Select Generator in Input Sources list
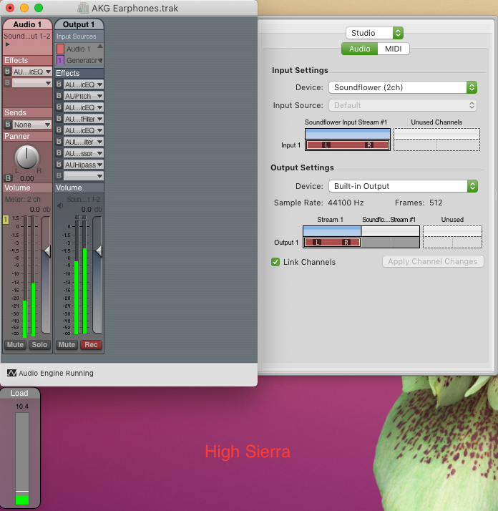Viewport: 498px width, 511px height. coord(78,61)
